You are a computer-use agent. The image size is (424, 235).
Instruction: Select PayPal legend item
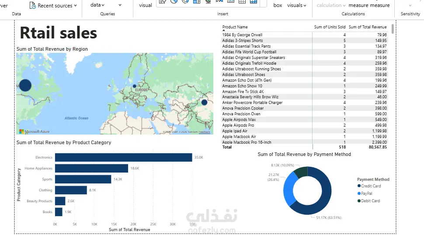coord(365,194)
